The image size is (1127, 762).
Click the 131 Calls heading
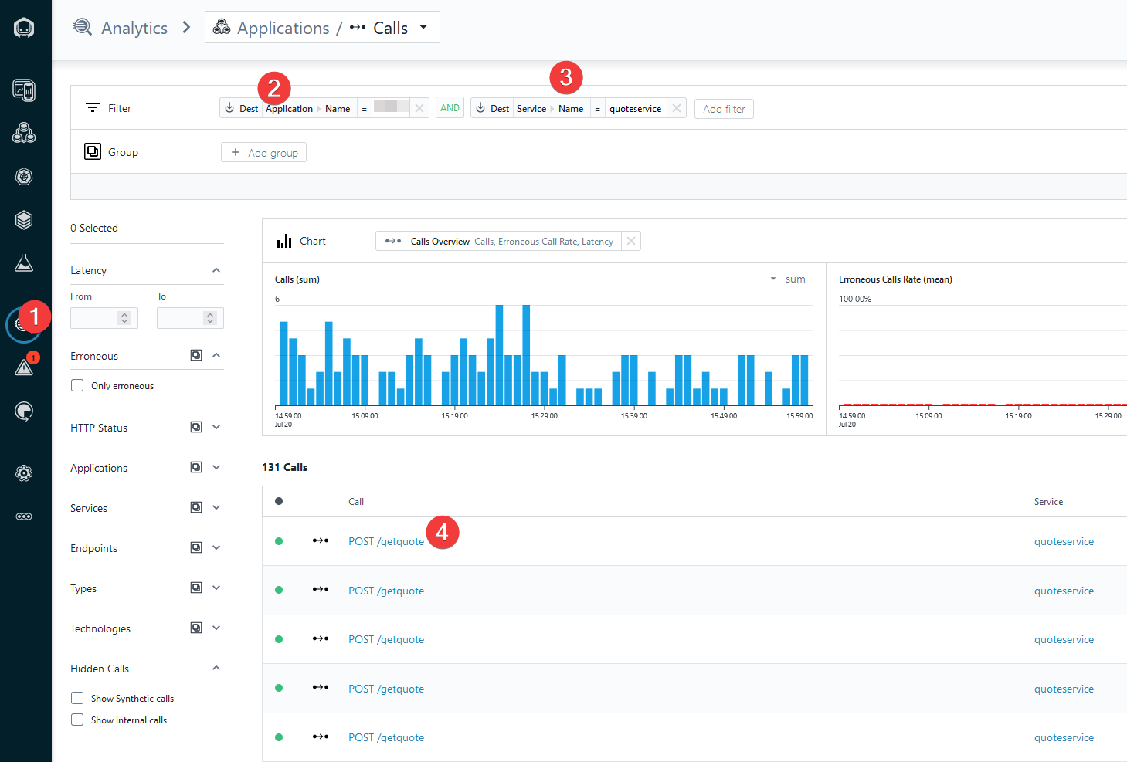click(x=285, y=467)
